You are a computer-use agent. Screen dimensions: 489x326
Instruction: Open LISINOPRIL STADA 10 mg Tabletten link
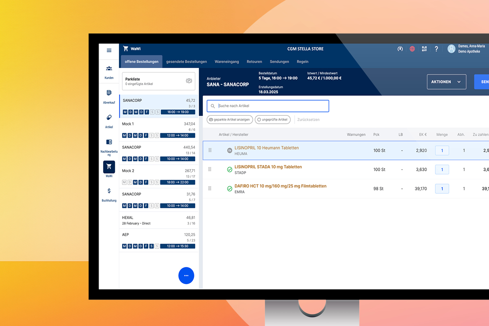(x=268, y=167)
